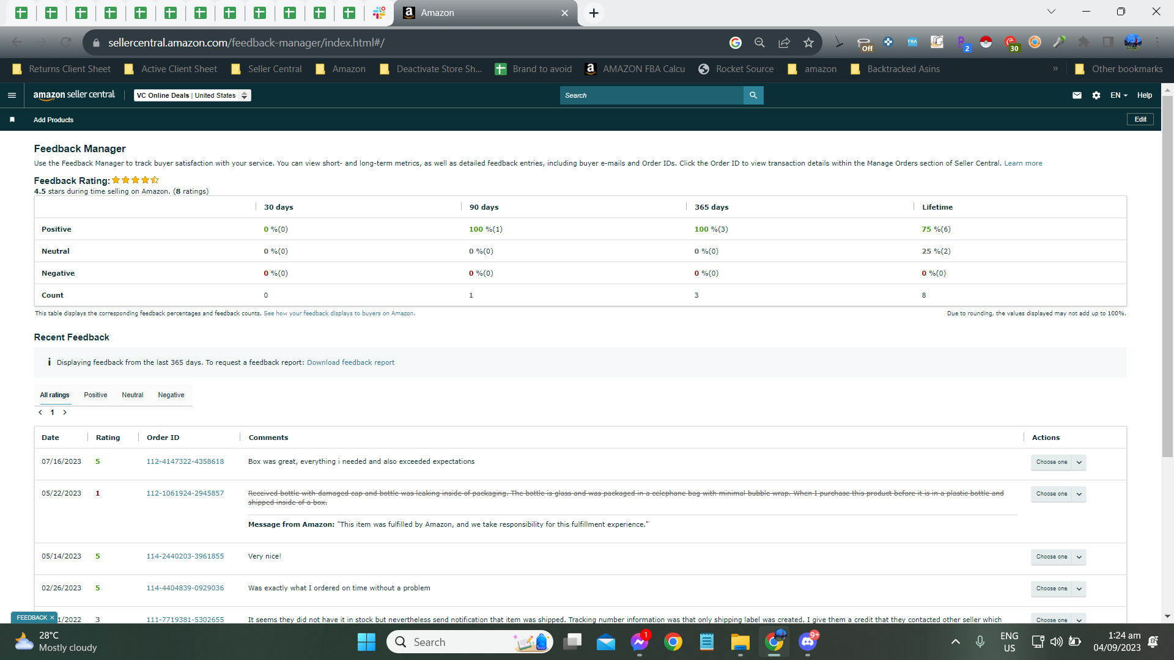Open File Explorer from the taskbar
The height and width of the screenshot is (660, 1174).
(x=740, y=642)
